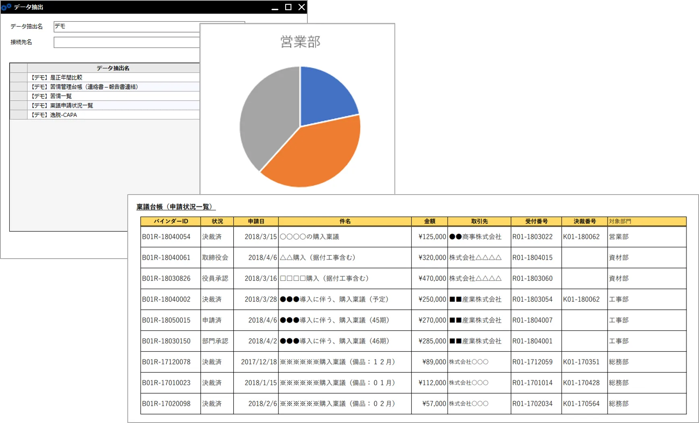Click the 申請済 status cell
This screenshot has height=423, width=699.
(217, 320)
